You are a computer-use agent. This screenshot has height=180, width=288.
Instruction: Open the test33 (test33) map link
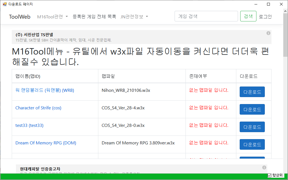pos(29,125)
